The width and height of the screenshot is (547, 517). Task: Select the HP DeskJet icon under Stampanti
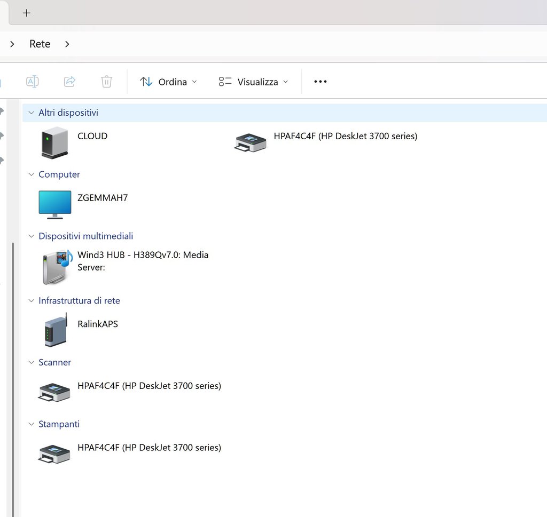[54, 454]
